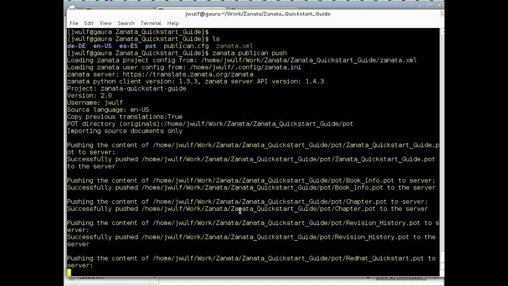Click 'publican.cfg' in the ls output
Image resolution: width=508 pixels, height=286 pixels.
click(x=186, y=46)
